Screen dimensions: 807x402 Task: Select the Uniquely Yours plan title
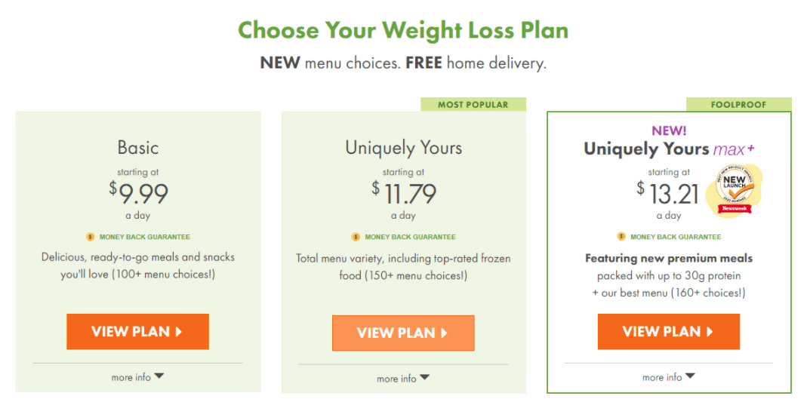pos(403,147)
